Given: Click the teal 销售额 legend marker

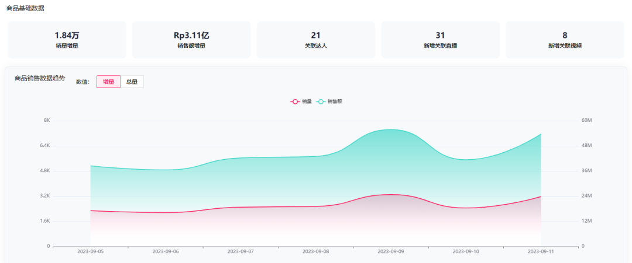Looking at the screenshot, I should pos(321,101).
